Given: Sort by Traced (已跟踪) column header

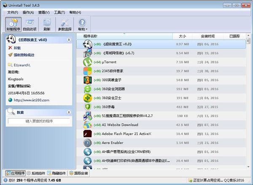Looking at the screenshot, I should pyautogui.click(x=234, y=36).
